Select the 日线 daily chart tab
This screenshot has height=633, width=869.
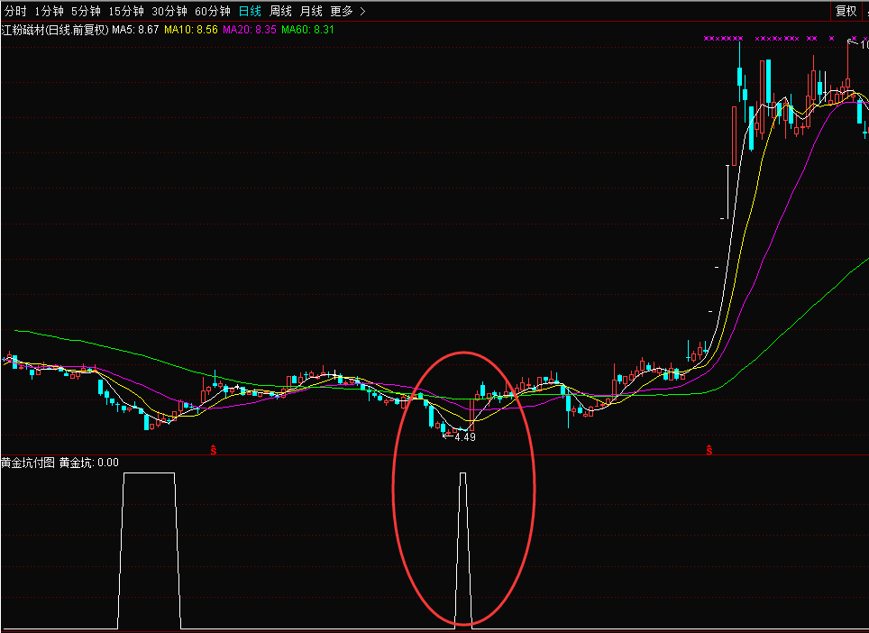tap(250, 11)
